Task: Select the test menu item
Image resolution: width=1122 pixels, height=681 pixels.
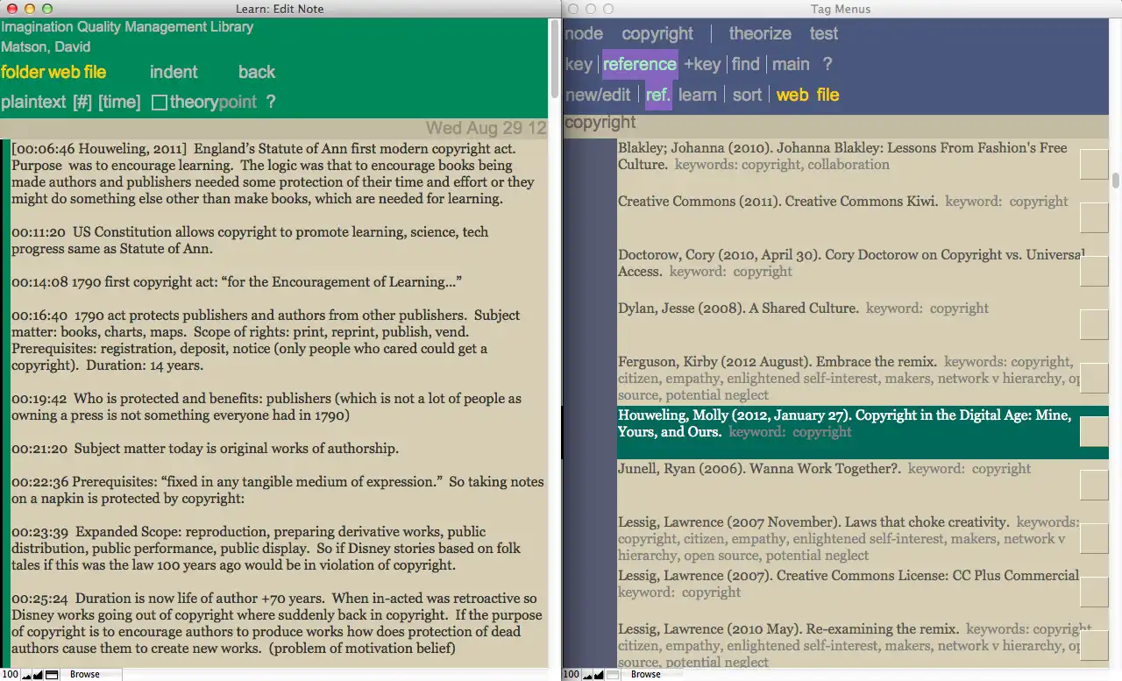Action: (824, 33)
